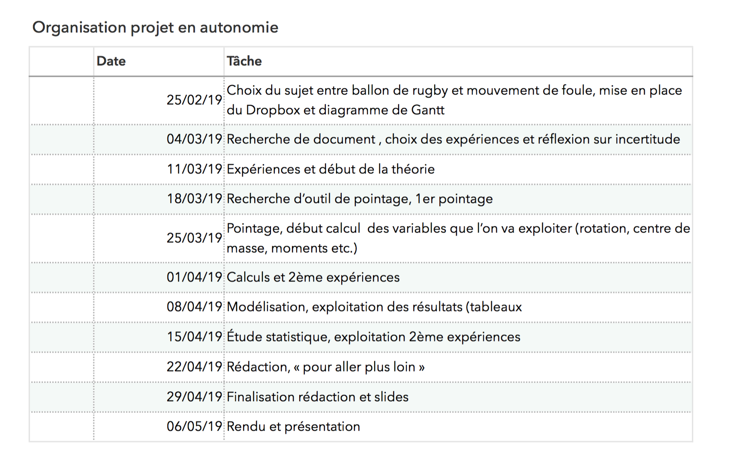The image size is (733, 467).
Task: Select the 'Rendu et présentation' cell
Action: [x=293, y=426]
